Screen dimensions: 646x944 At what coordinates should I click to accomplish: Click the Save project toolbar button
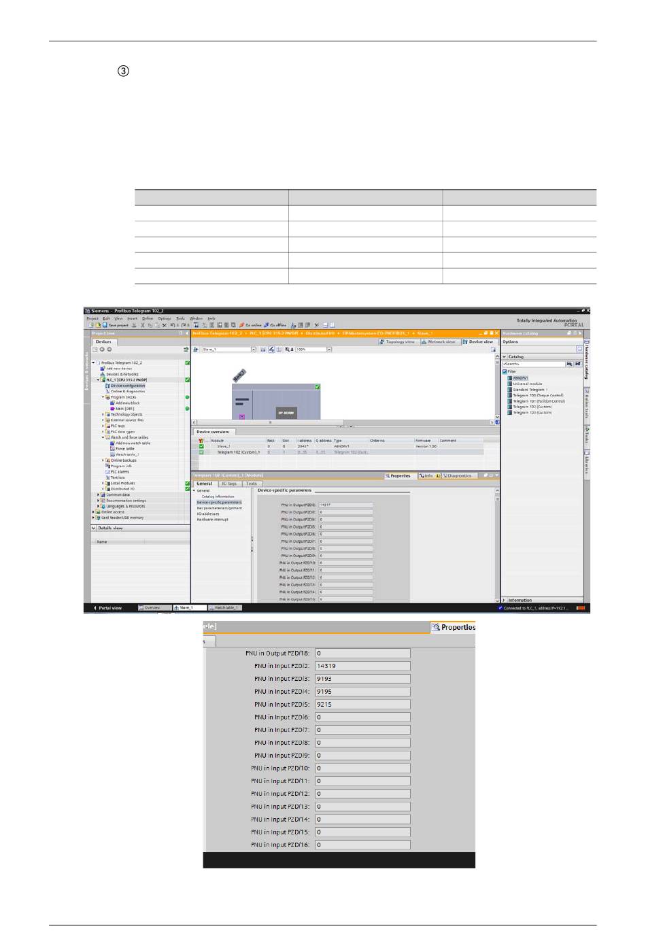[x=115, y=325]
